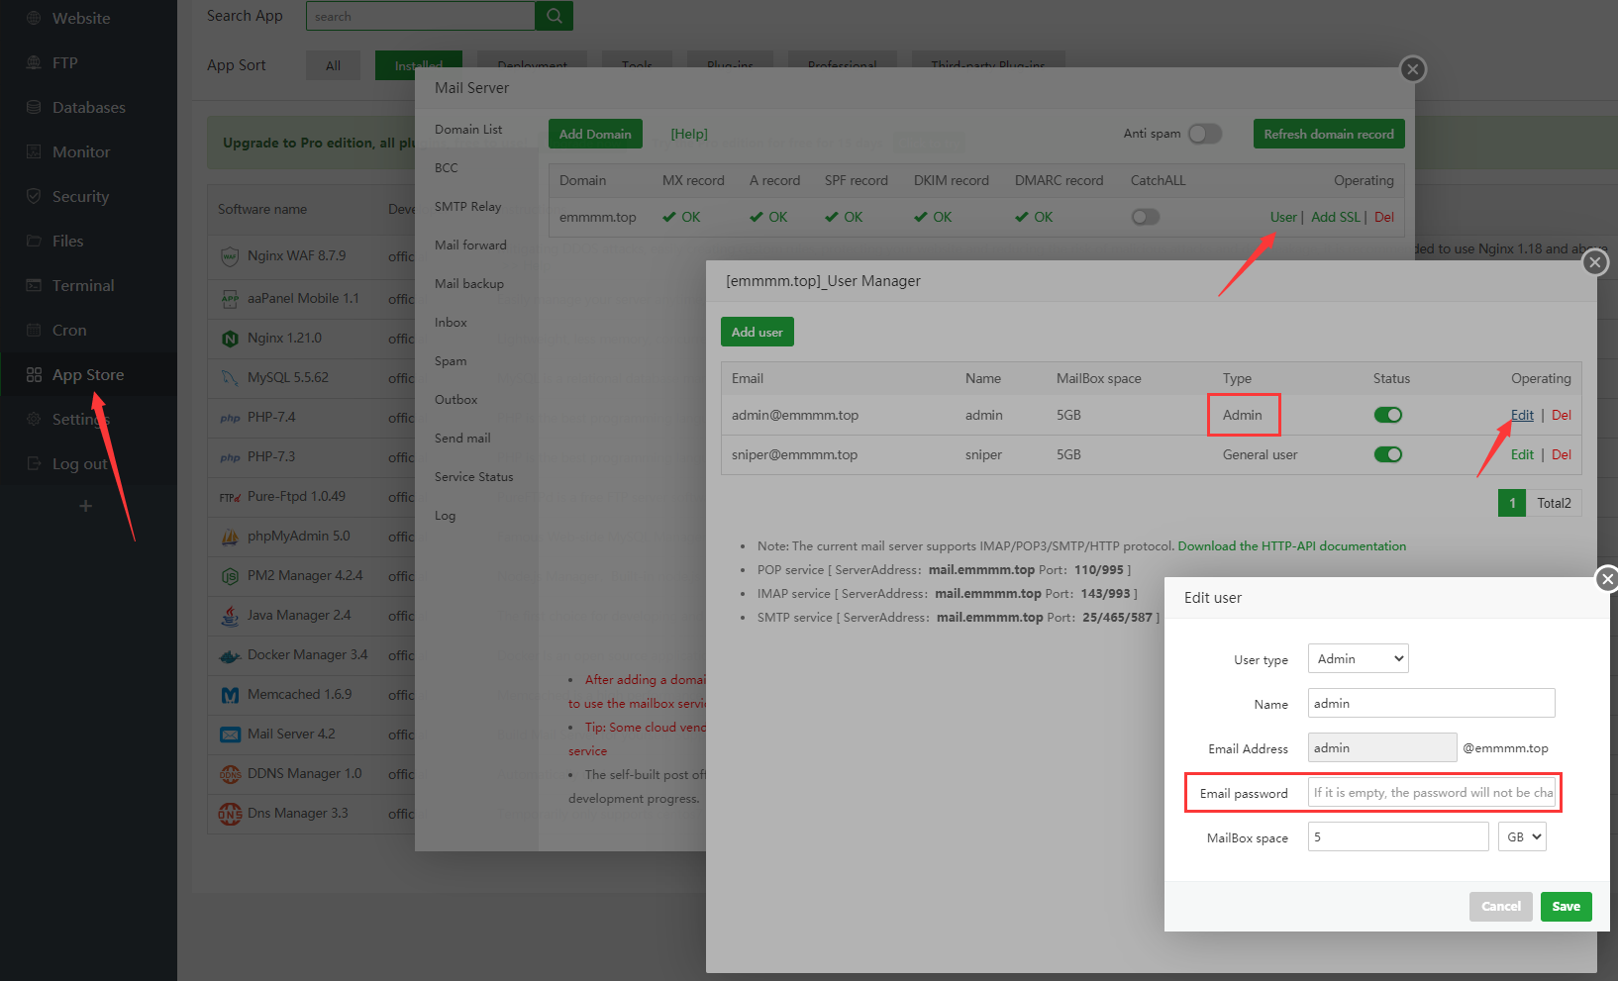1618x981 pixels.
Task: Open Databases via its sidebar icon
Action: [34, 107]
